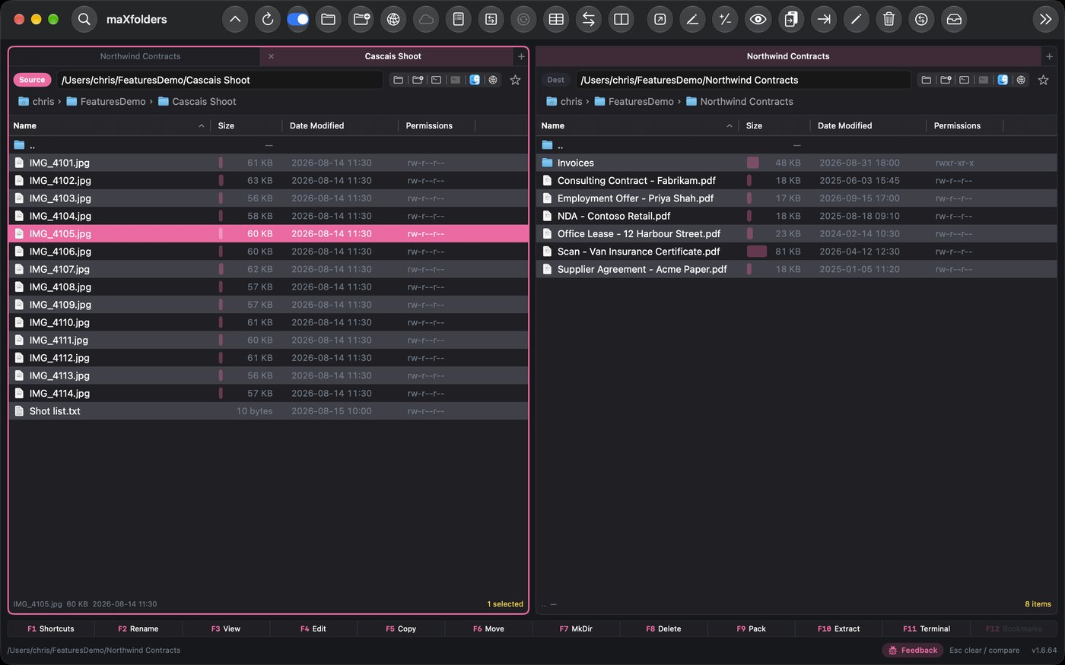Click the Name column sort arrow in the left pane
The image size is (1065, 665).
pos(202,126)
